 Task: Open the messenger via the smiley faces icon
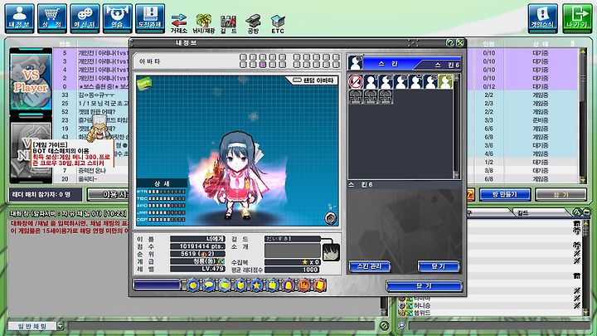(85, 18)
